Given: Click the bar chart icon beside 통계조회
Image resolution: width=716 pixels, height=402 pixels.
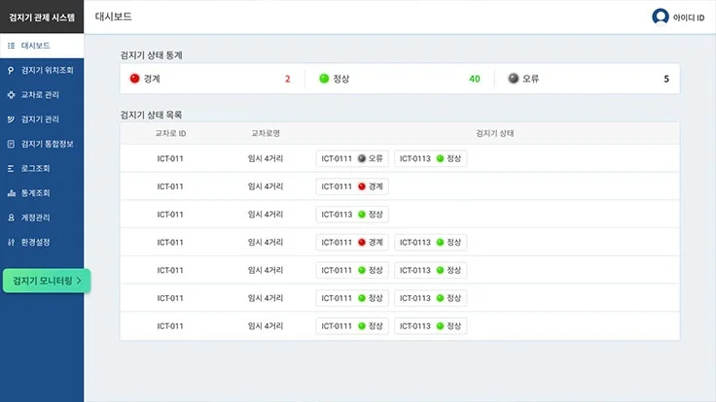Looking at the screenshot, I should 11,193.
